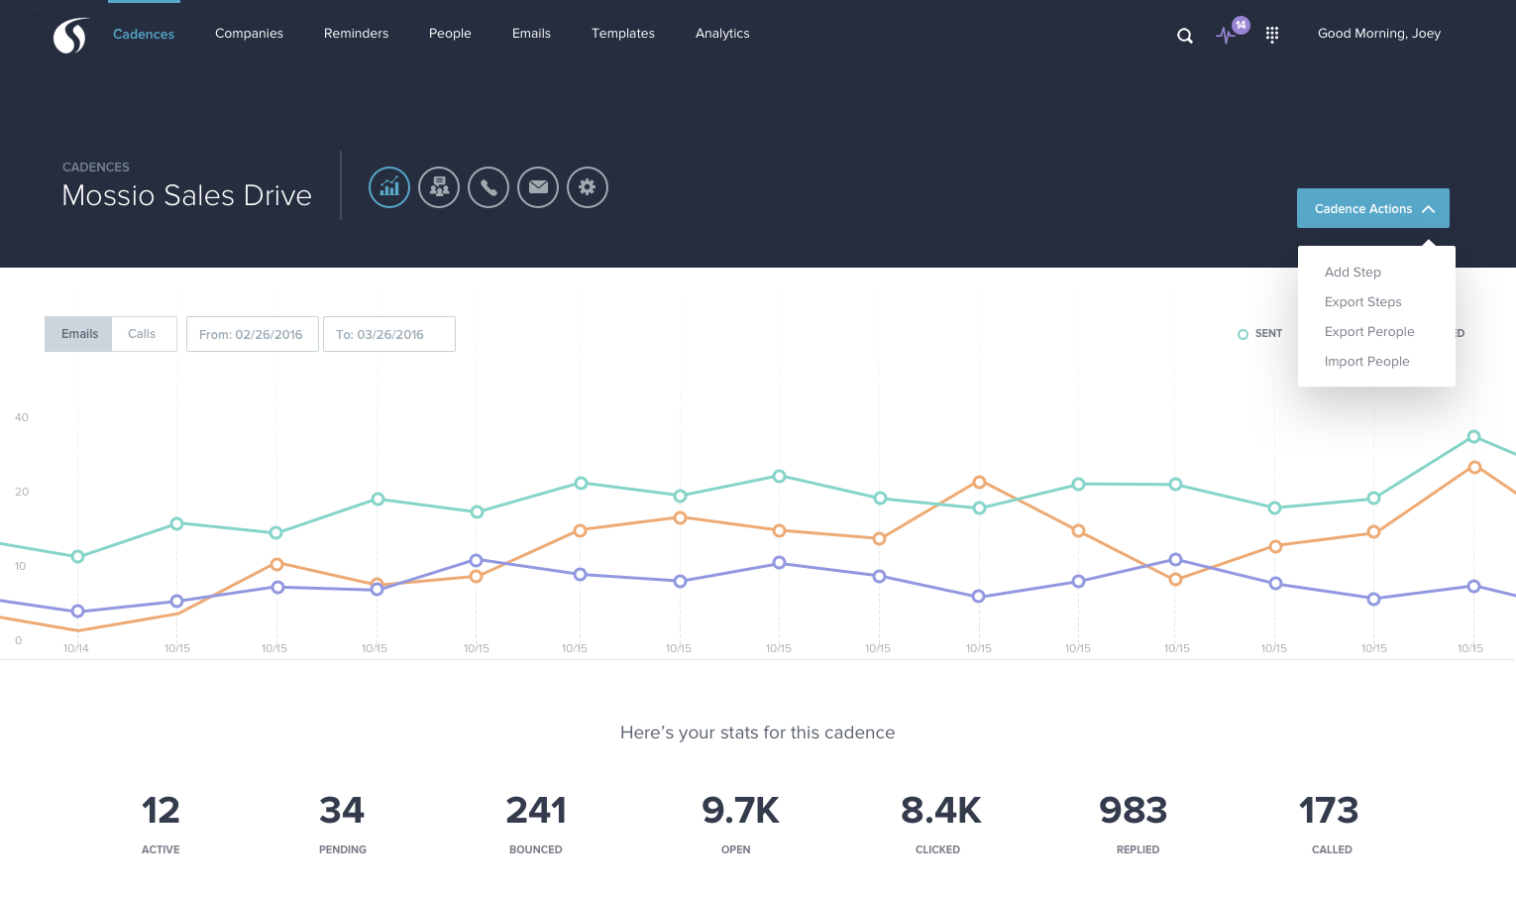Open activity pulse notifications icon

click(x=1226, y=36)
